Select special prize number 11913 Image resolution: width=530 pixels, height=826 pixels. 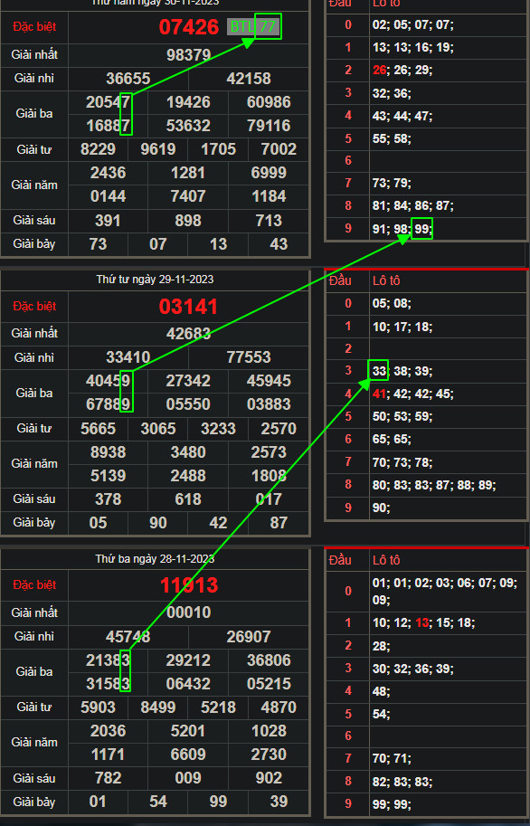pos(189,585)
